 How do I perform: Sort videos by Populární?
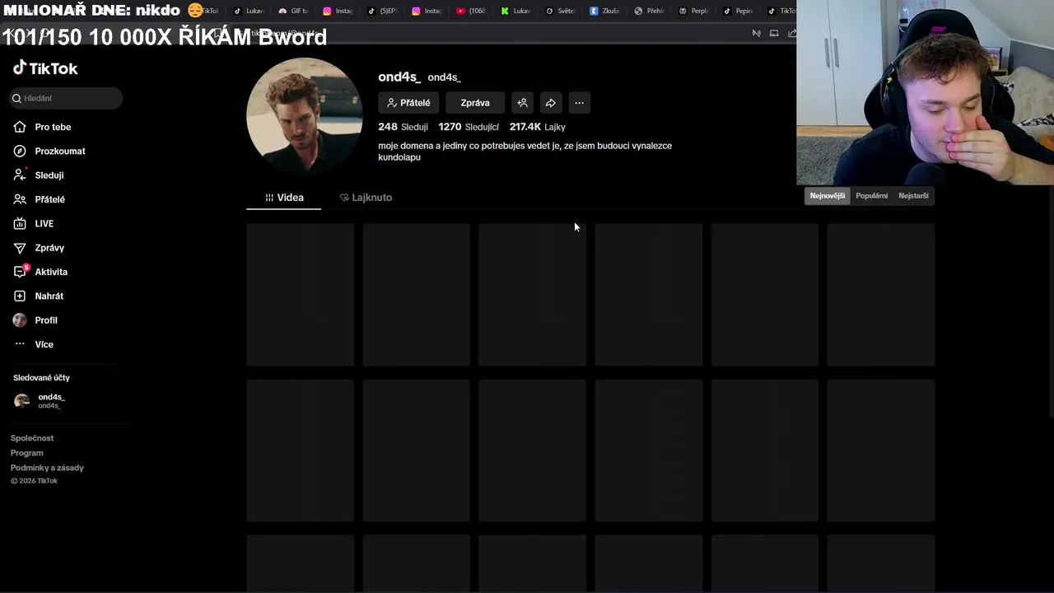(x=871, y=196)
